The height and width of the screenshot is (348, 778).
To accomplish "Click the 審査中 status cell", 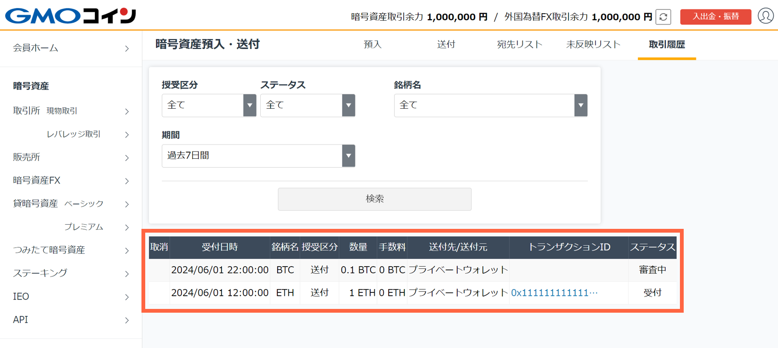I will coord(653,270).
